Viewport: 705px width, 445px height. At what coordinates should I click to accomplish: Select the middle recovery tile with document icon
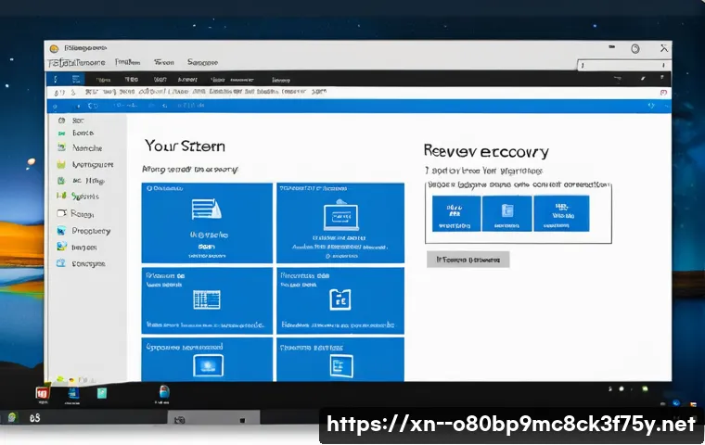(506, 213)
